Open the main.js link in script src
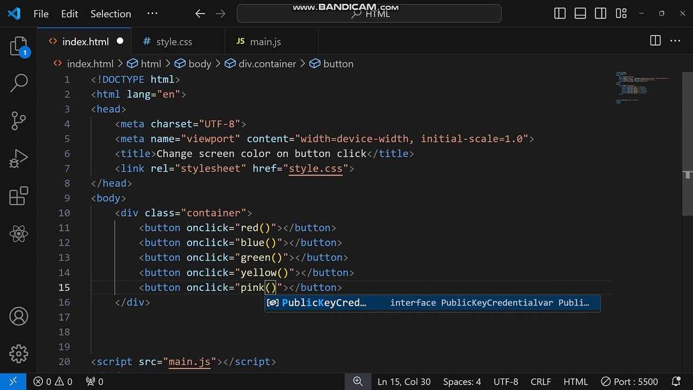Viewport: 693px width, 390px height. pos(189,361)
